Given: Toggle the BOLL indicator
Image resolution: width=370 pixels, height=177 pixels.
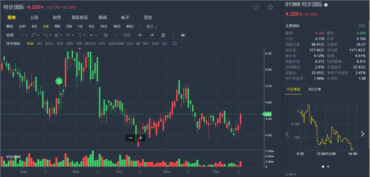Looking at the screenshot, I should 50,44.
